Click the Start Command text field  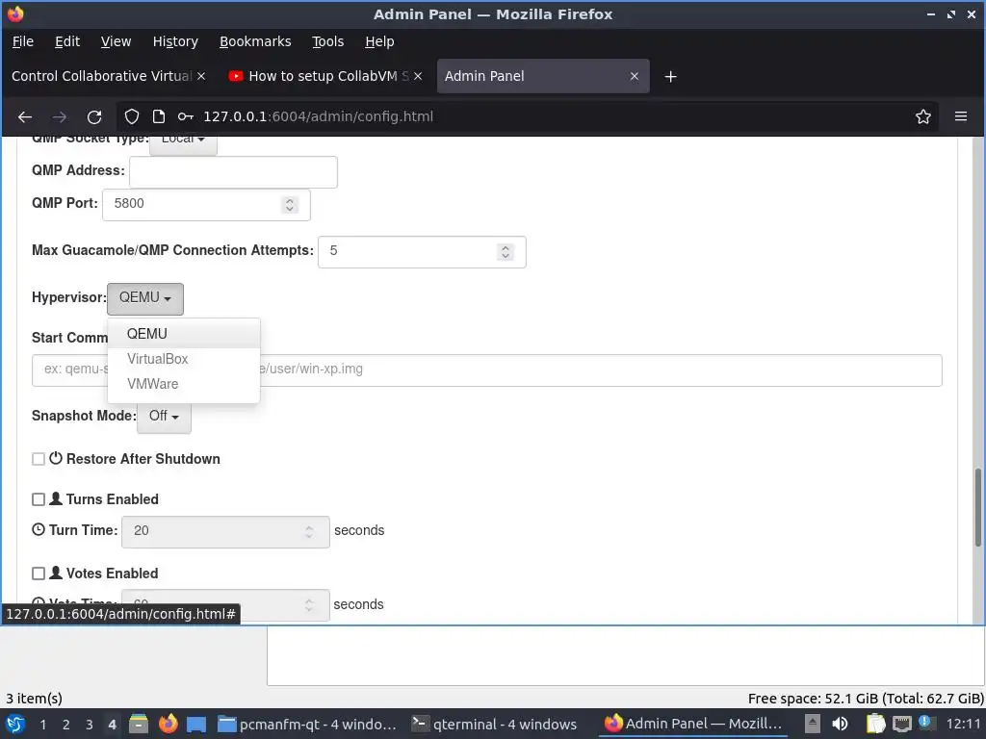[x=486, y=370]
